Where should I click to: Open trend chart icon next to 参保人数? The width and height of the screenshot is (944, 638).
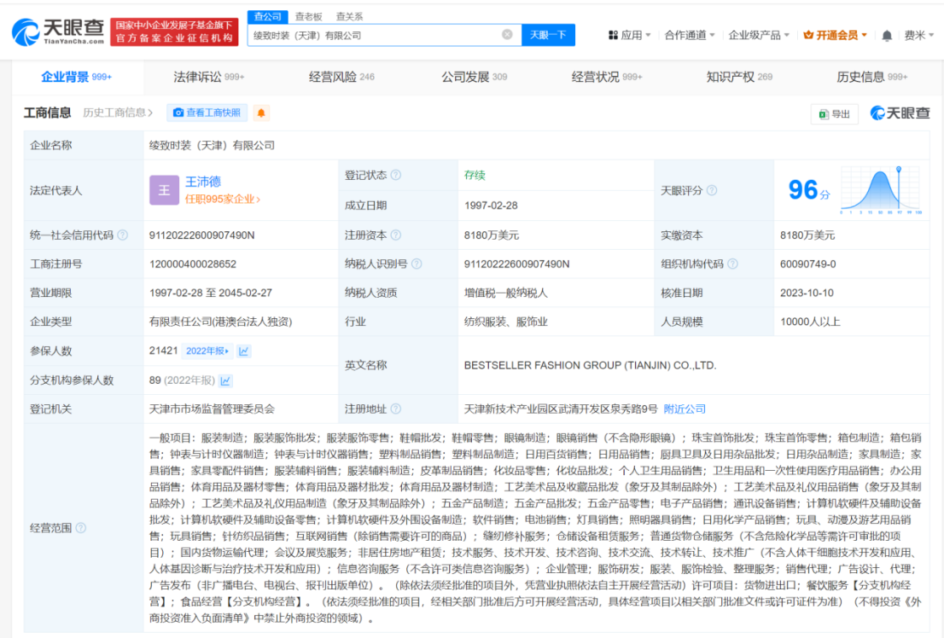(x=244, y=351)
